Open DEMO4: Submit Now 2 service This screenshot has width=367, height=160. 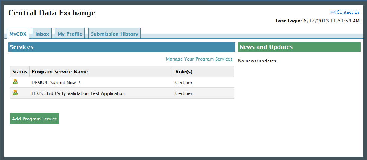click(56, 83)
